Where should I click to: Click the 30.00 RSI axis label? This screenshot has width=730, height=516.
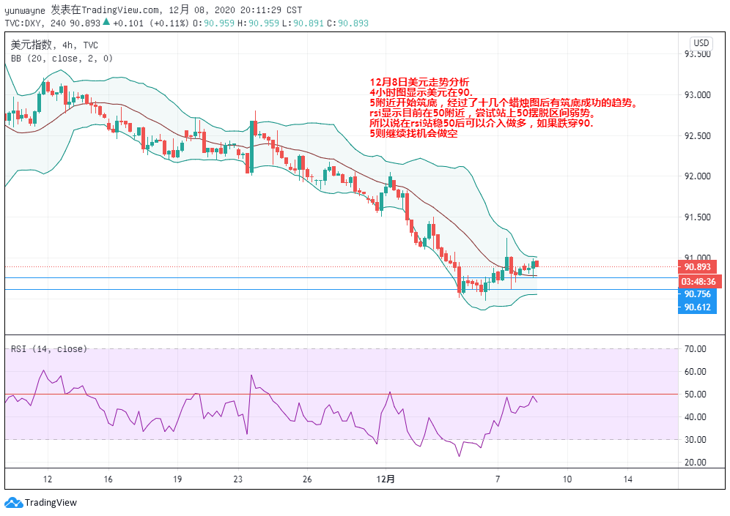[x=695, y=439]
